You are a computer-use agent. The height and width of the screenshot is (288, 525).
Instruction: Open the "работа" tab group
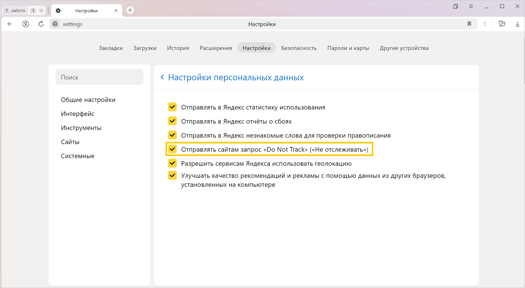pyautogui.click(x=15, y=11)
